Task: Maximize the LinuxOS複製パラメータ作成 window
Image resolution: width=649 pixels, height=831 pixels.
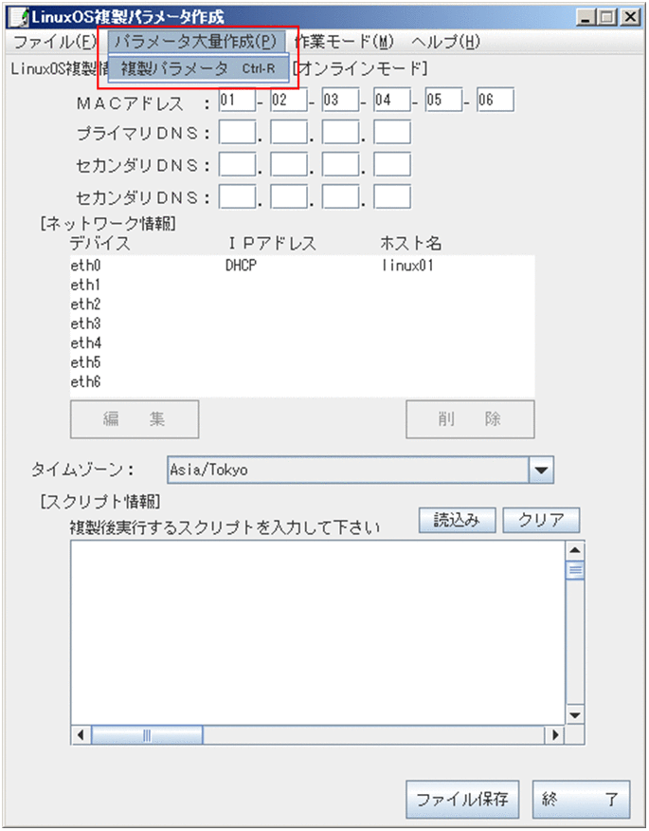Action: click(607, 17)
